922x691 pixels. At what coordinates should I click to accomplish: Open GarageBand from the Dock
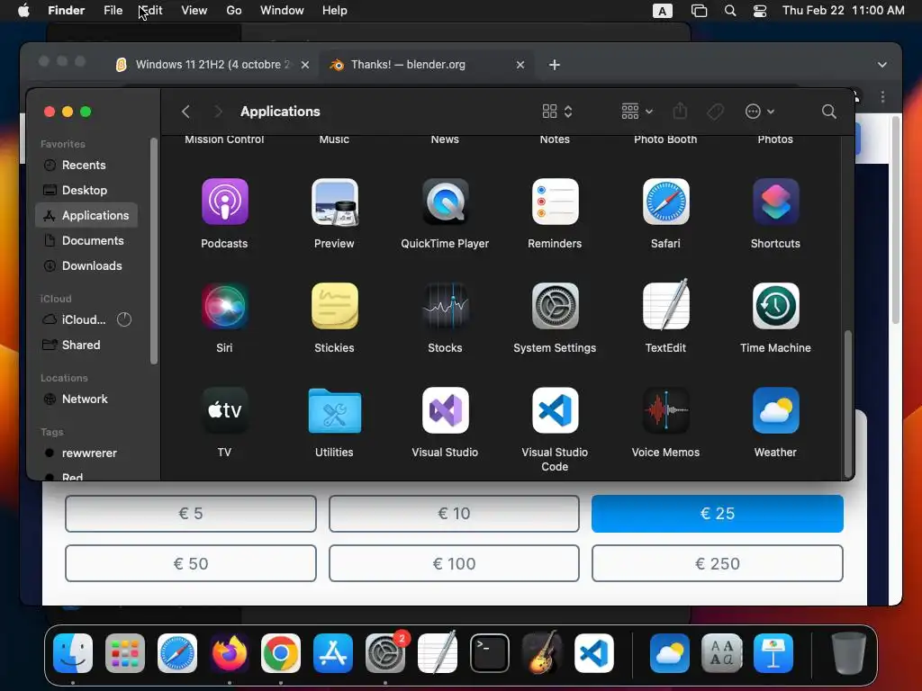tap(541, 653)
